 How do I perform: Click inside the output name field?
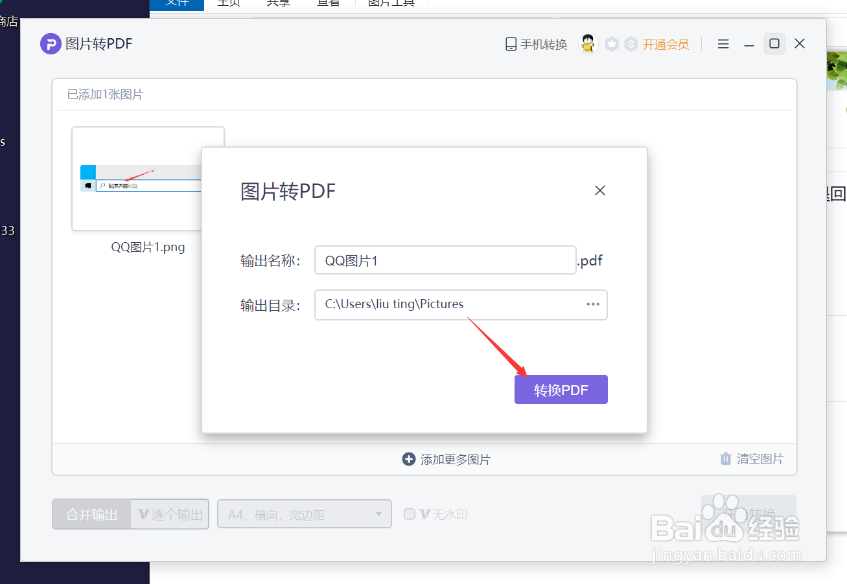tap(445, 260)
